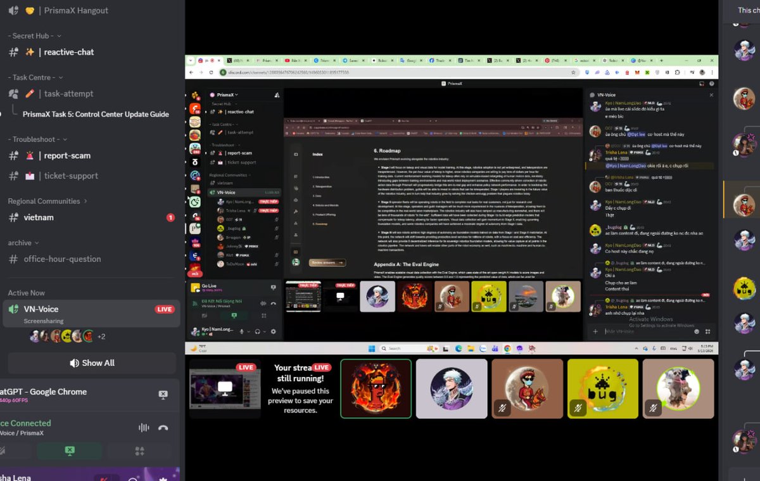The image size is (760, 481).
Task: Open the activities shapes icon button
Action: (x=140, y=451)
